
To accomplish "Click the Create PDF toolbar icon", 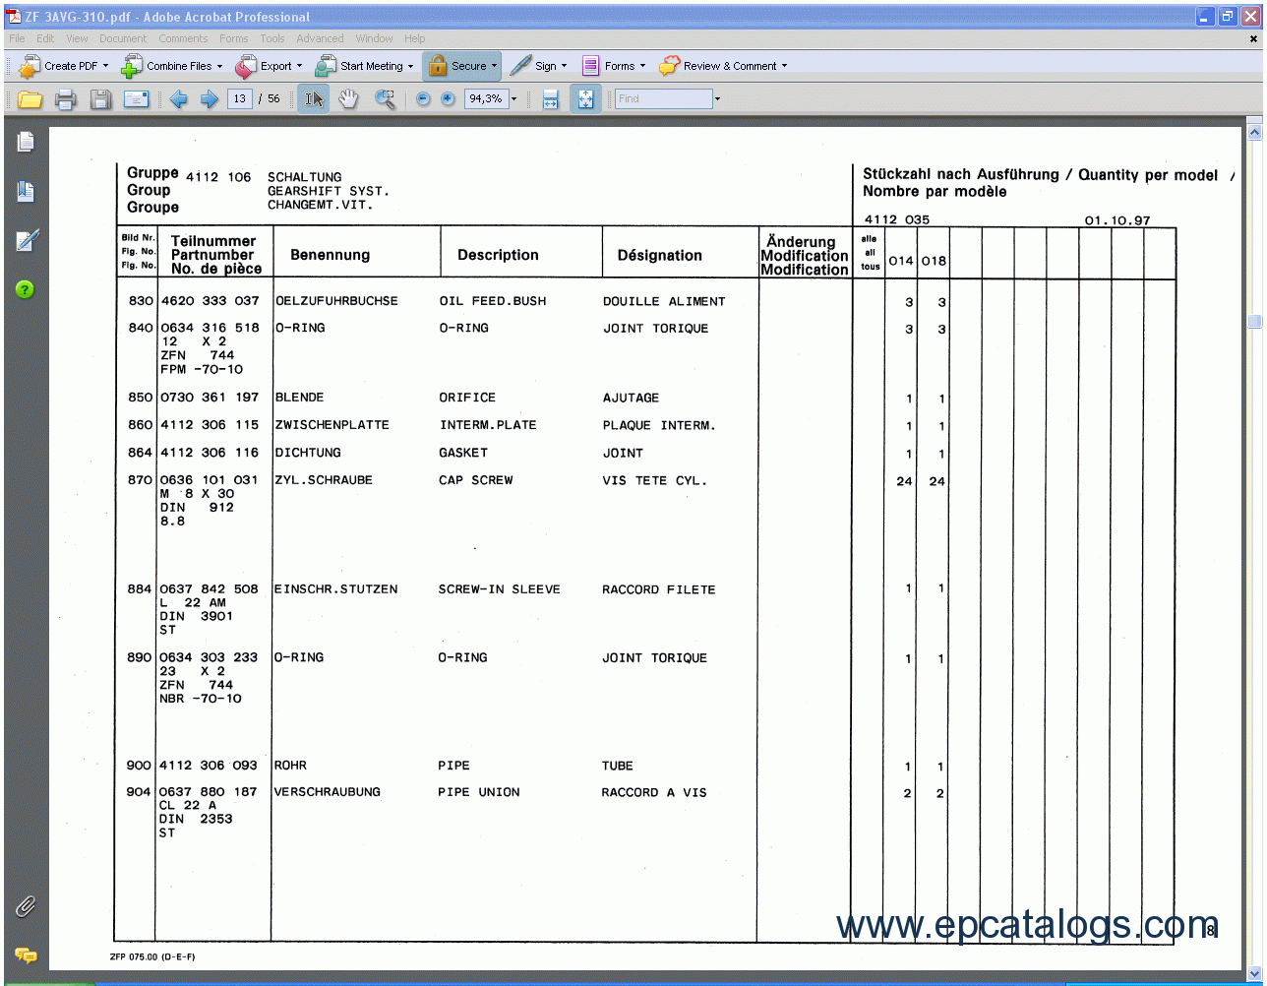I will 30,67.
